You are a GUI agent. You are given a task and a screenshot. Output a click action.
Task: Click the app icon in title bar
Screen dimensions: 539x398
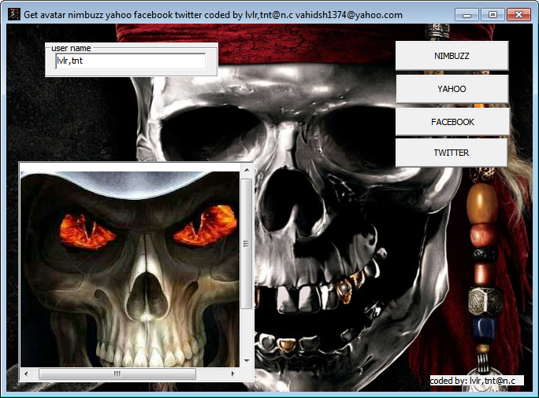14,14
